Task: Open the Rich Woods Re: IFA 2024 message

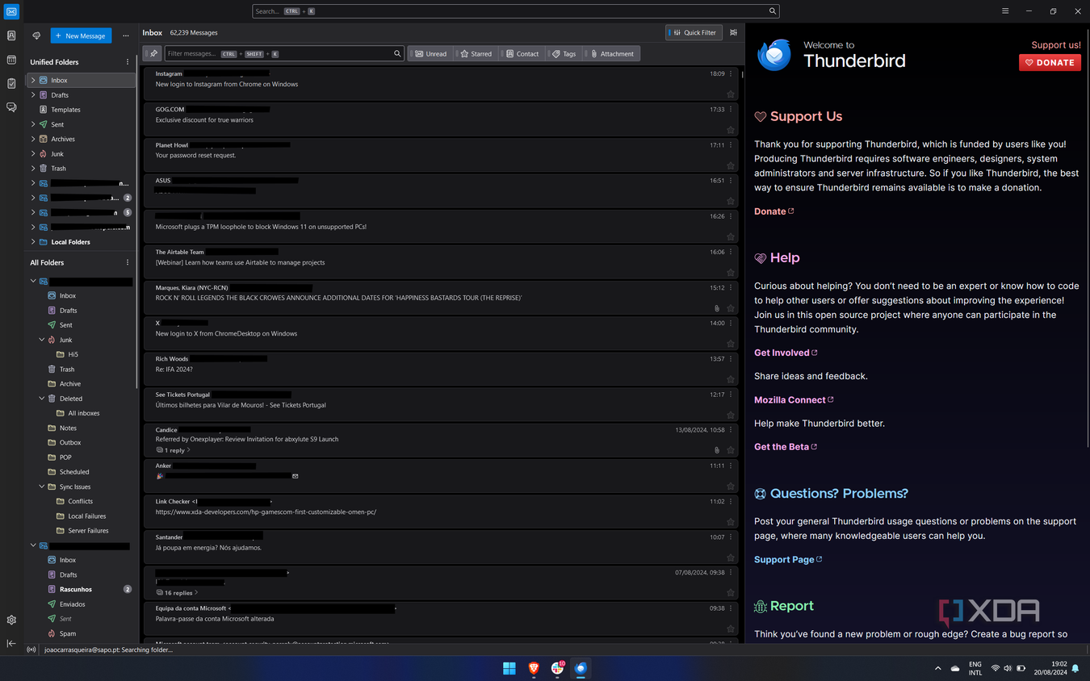Action: pos(441,369)
